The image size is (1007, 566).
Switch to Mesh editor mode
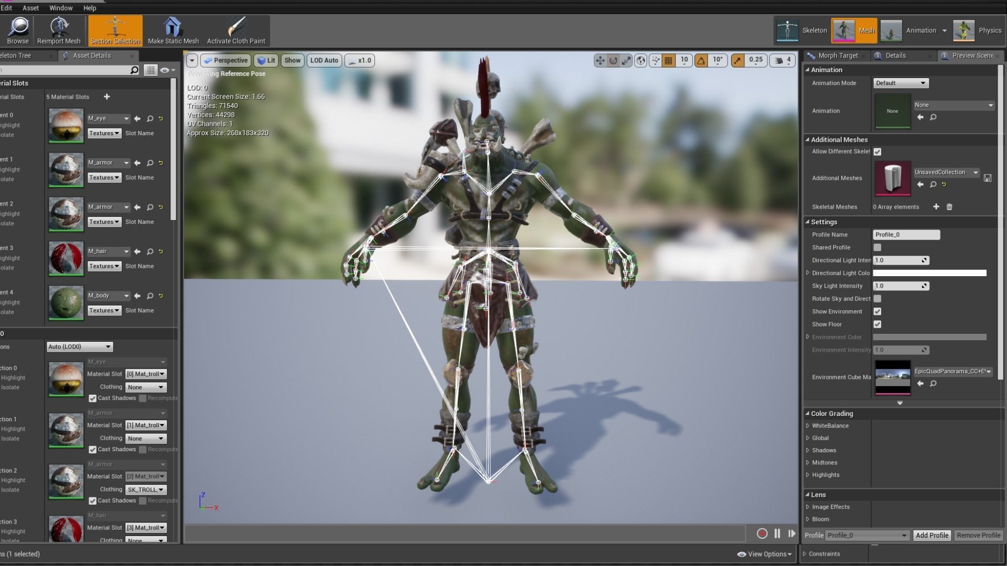854,30
